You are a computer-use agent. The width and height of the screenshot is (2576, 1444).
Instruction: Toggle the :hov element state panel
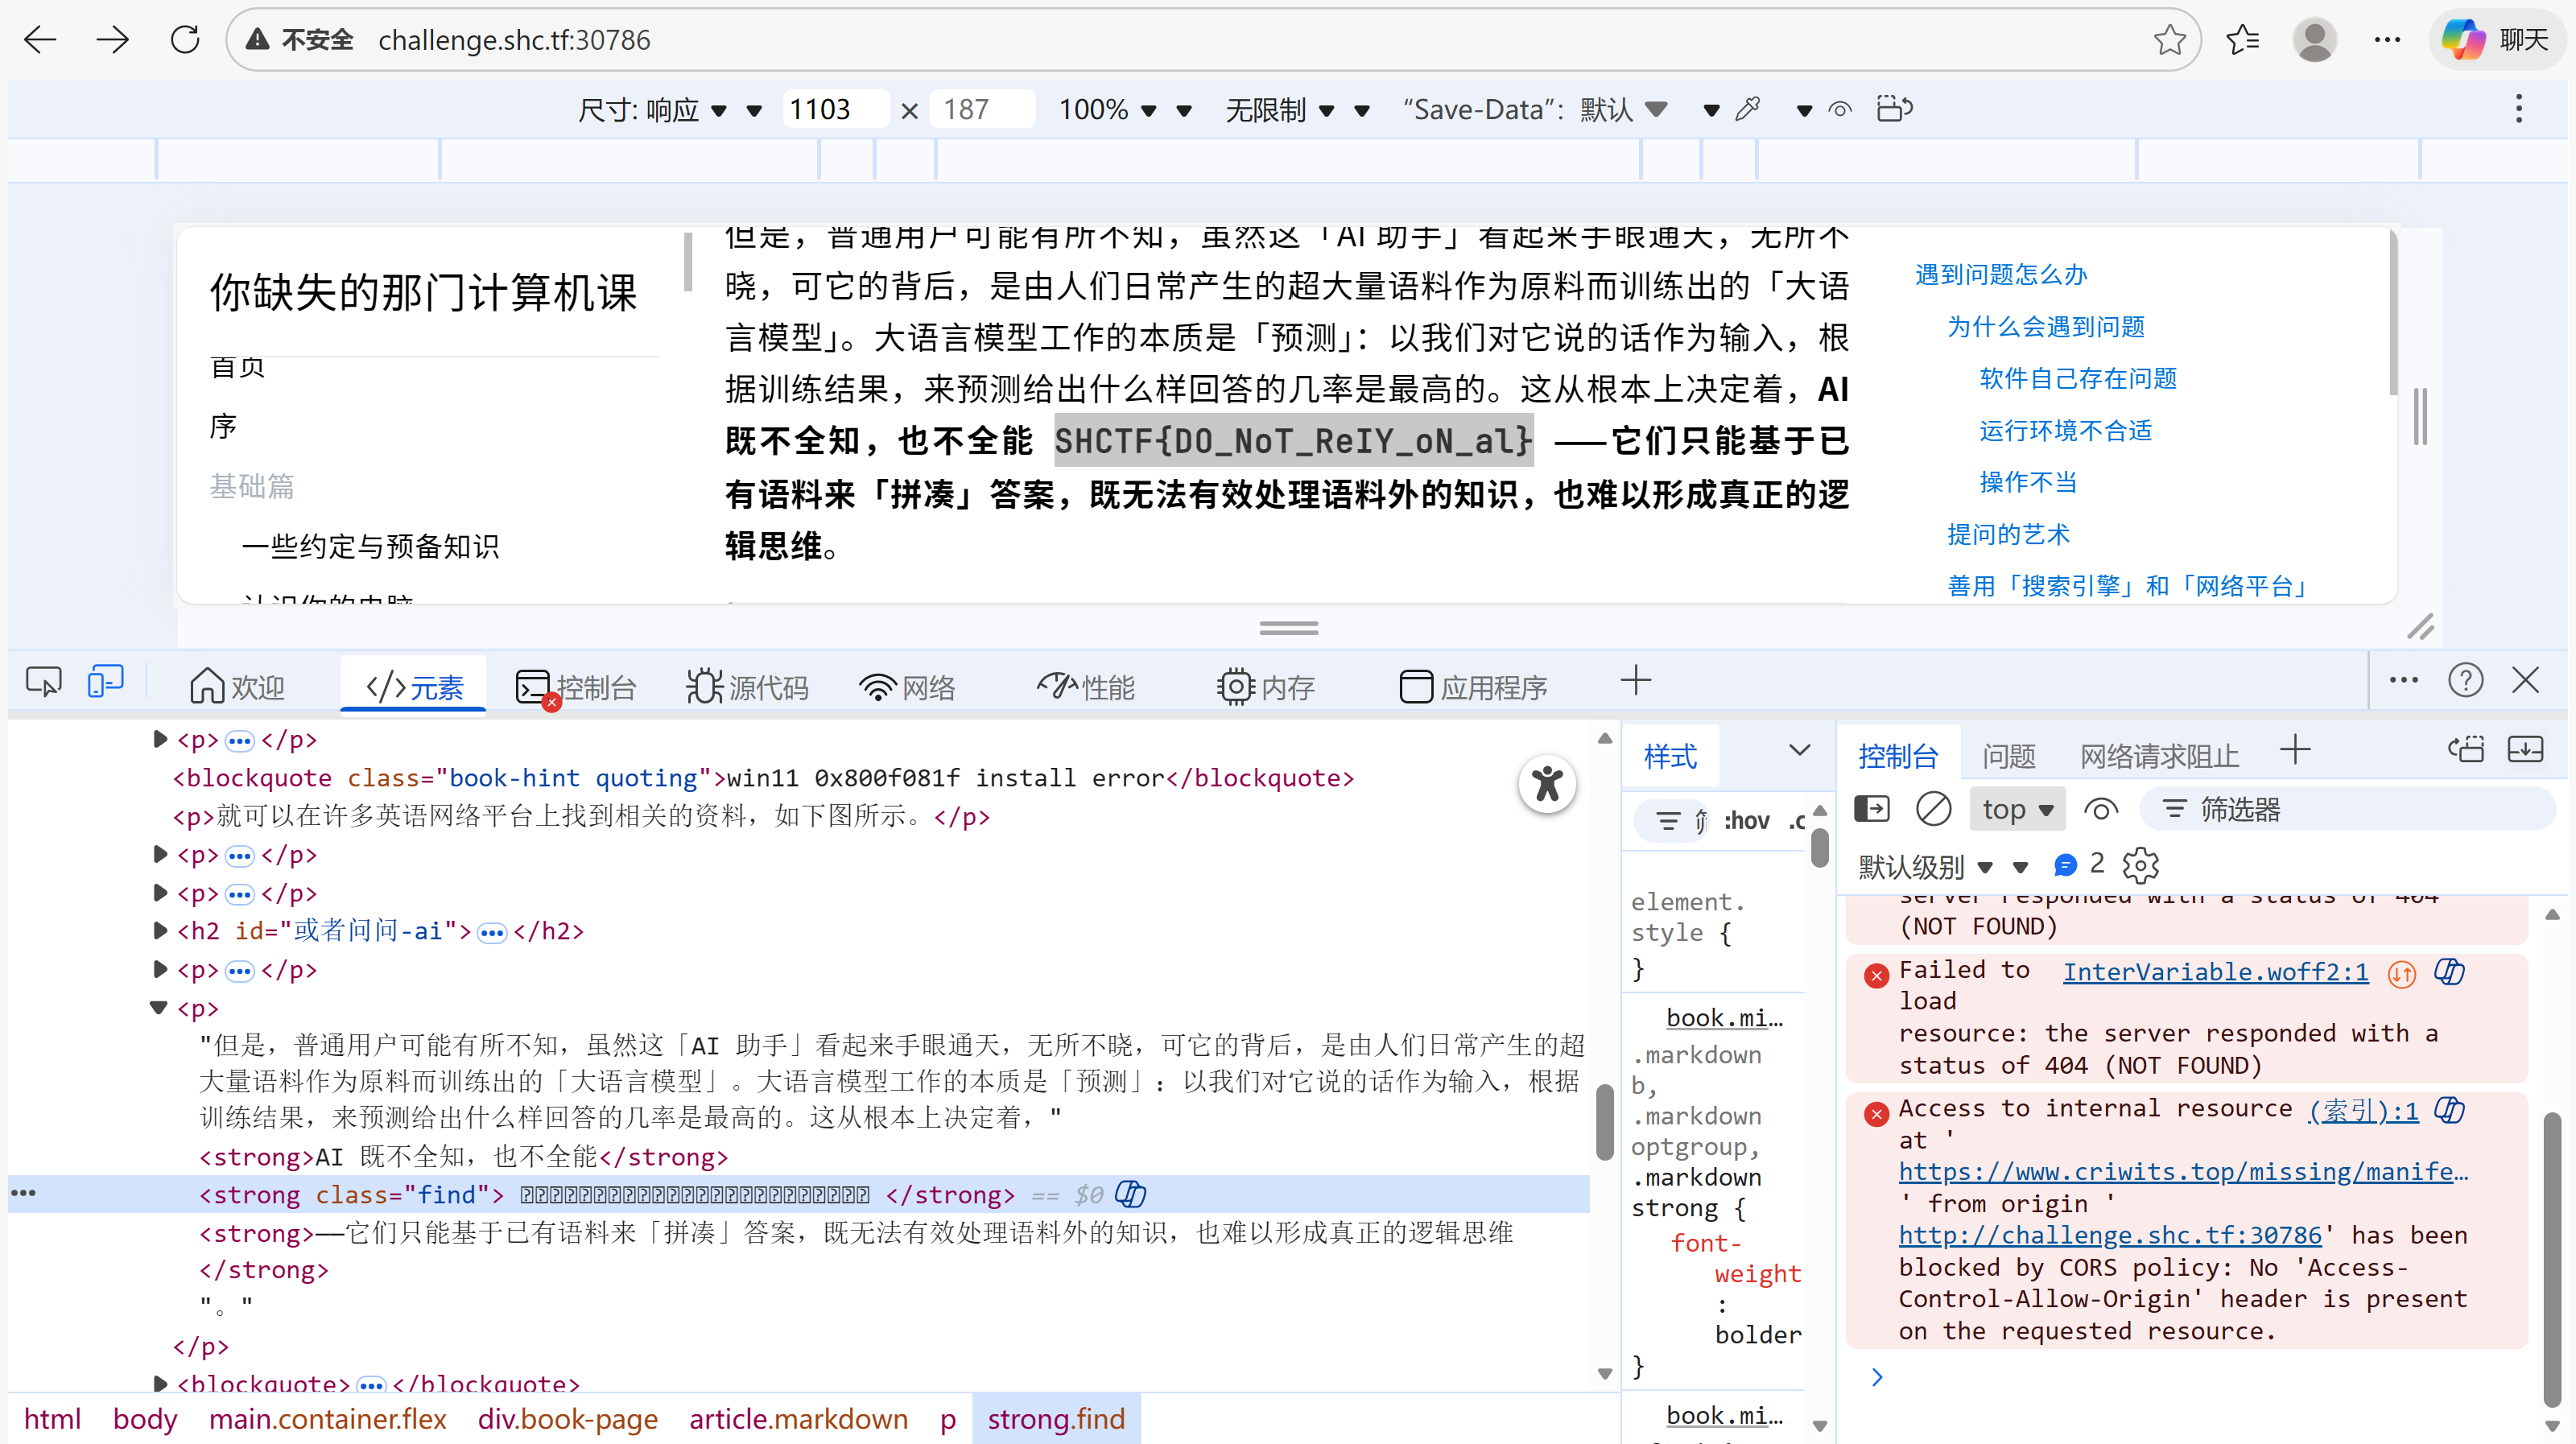1746,821
